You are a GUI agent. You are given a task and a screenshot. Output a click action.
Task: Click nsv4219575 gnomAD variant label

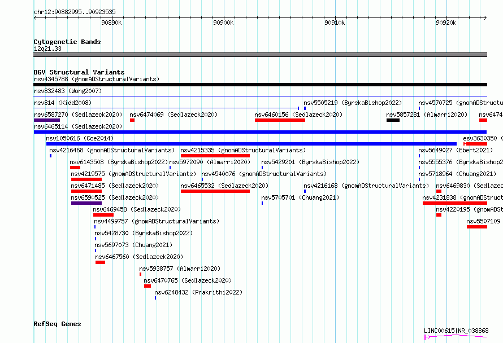[133, 174]
